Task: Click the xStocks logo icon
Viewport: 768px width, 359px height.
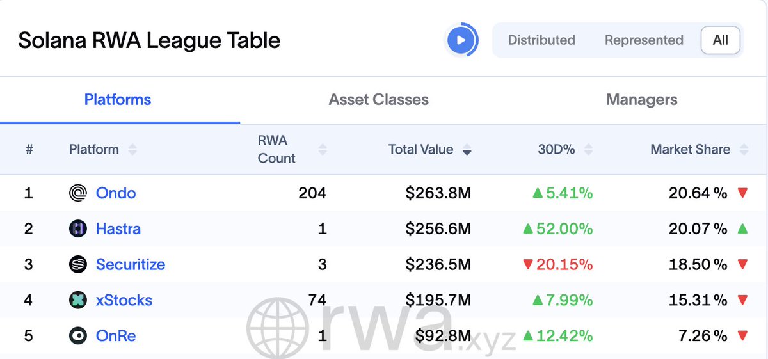Action: [x=78, y=300]
